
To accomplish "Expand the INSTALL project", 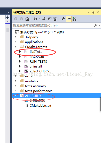I will [x=20, y=52].
